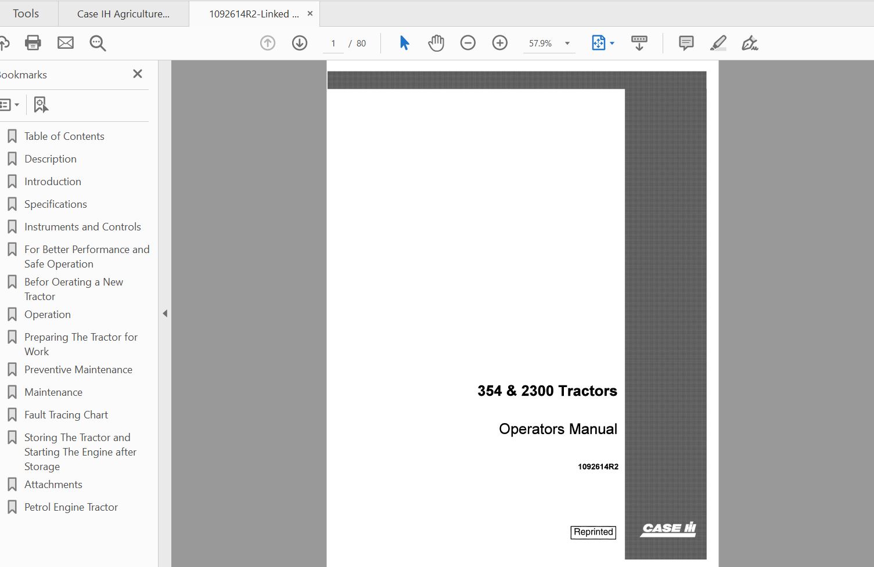The image size is (874, 567).
Task: Switch to the Tools tab
Action: pos(26,13)
